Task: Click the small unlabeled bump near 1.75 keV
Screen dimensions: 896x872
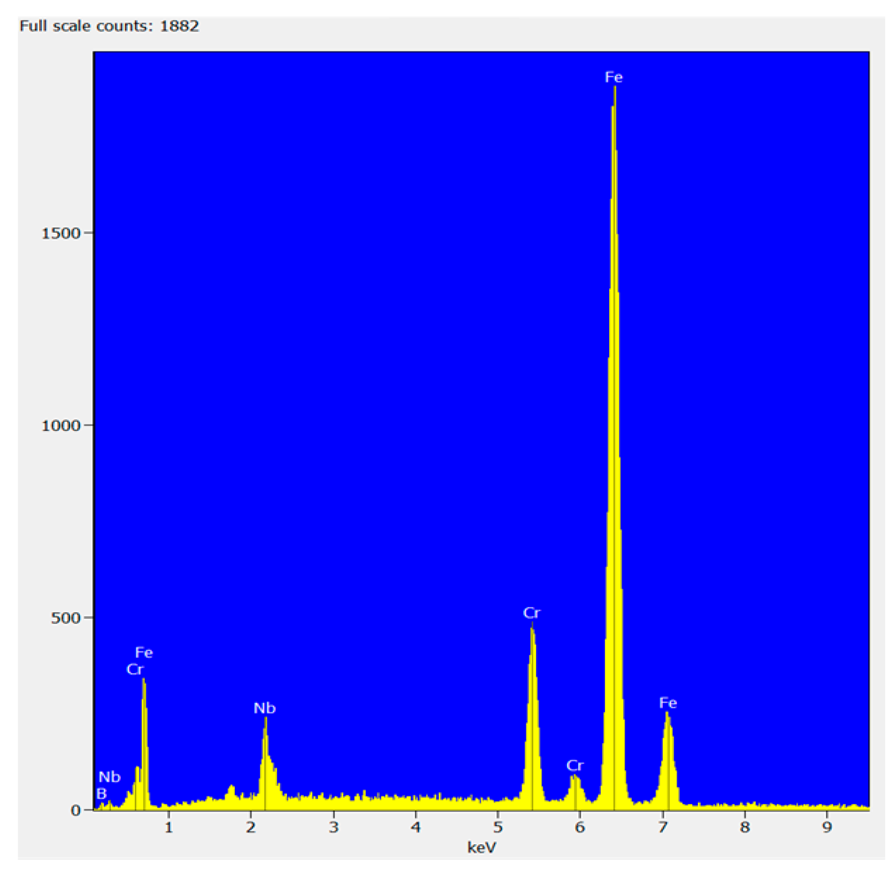Action: (231, 797)
